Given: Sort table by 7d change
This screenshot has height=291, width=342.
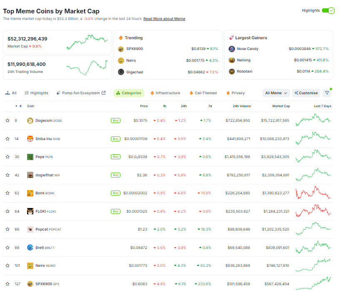Looking at the screenshot, I should click(210, 106).
